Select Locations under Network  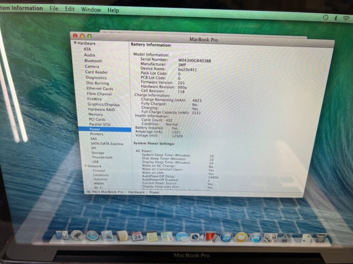tap(101, 175)
